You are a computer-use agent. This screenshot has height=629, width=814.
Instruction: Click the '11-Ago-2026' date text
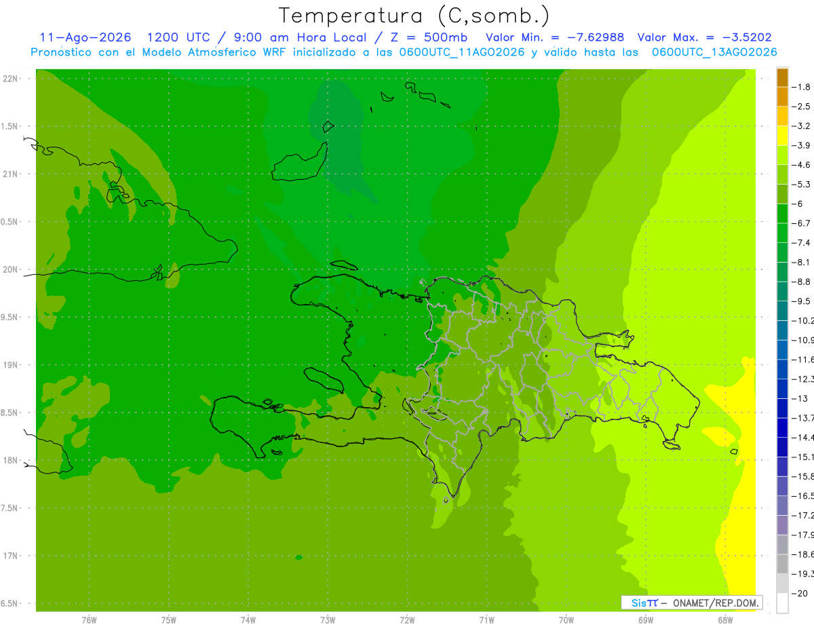pos(85,37)
